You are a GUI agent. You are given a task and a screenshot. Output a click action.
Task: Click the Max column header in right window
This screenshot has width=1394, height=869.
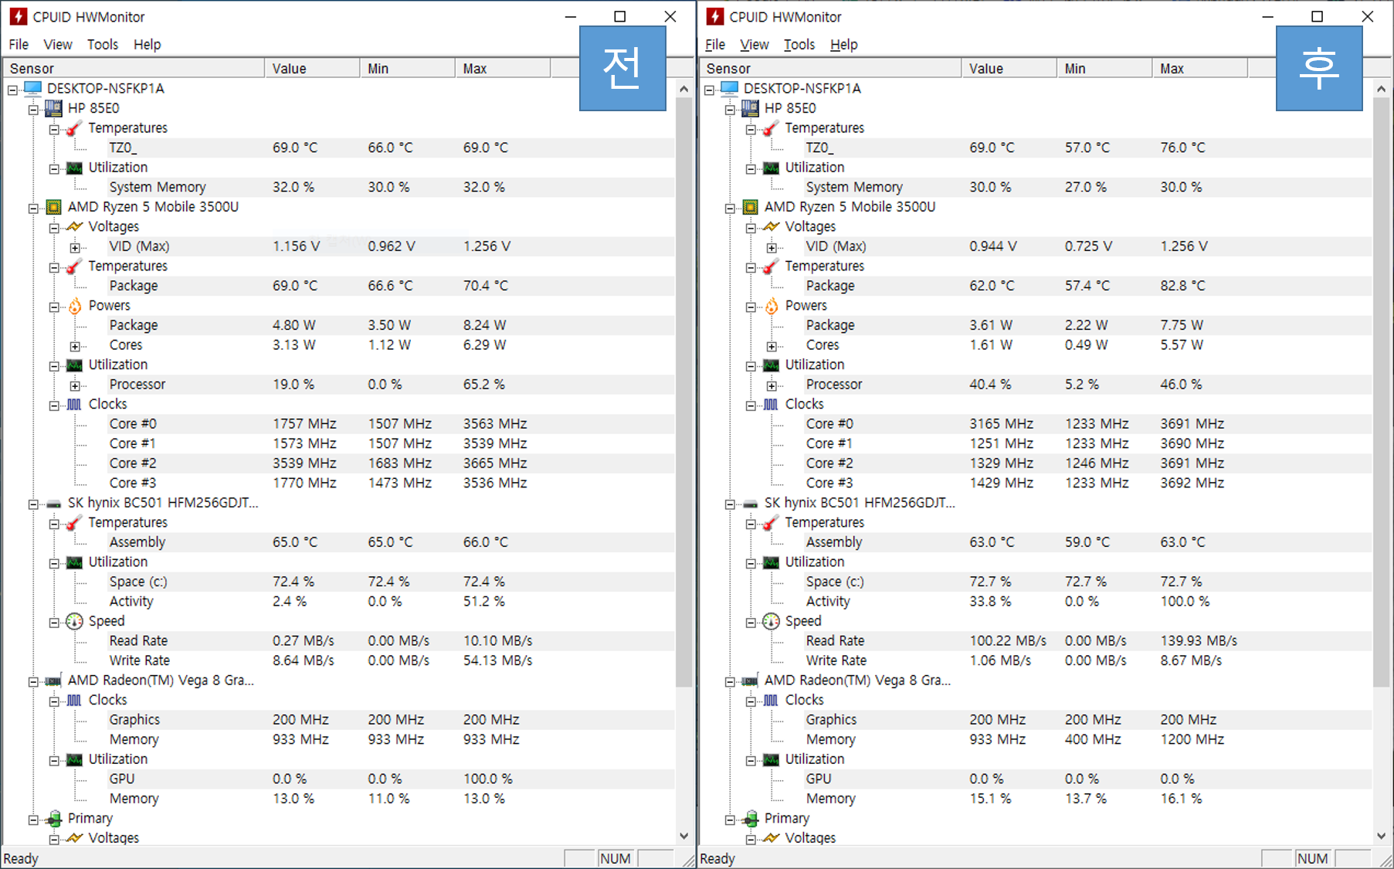1199,68
